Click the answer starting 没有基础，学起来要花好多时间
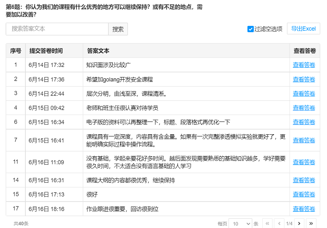Image resolution: width=327 pixels, height=228 pixels. [186, 162]
